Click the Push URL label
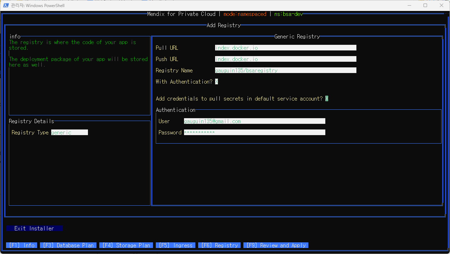The width and height of the screenshot is (450, 254). pyautogui.click(x=167, y=59)
